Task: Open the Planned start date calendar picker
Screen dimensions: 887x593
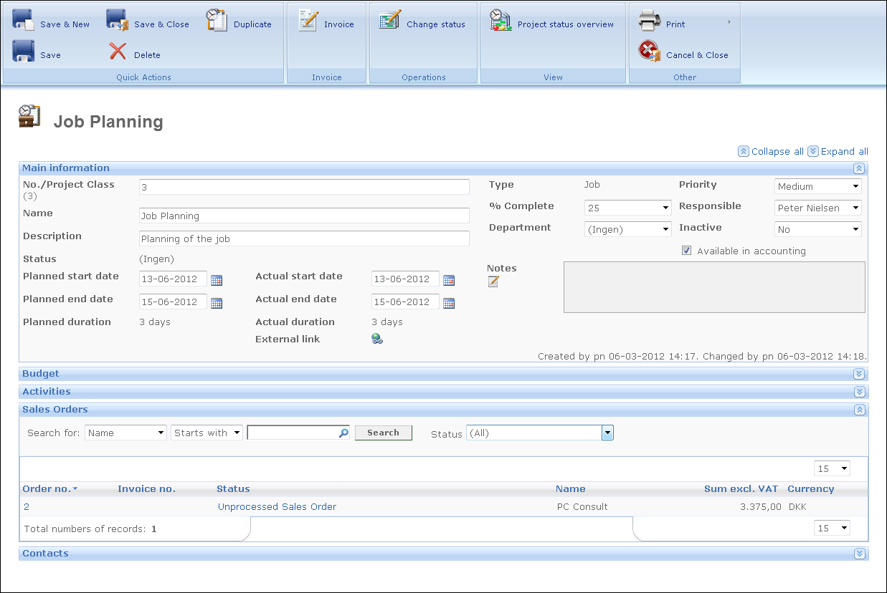Action: 217,280
